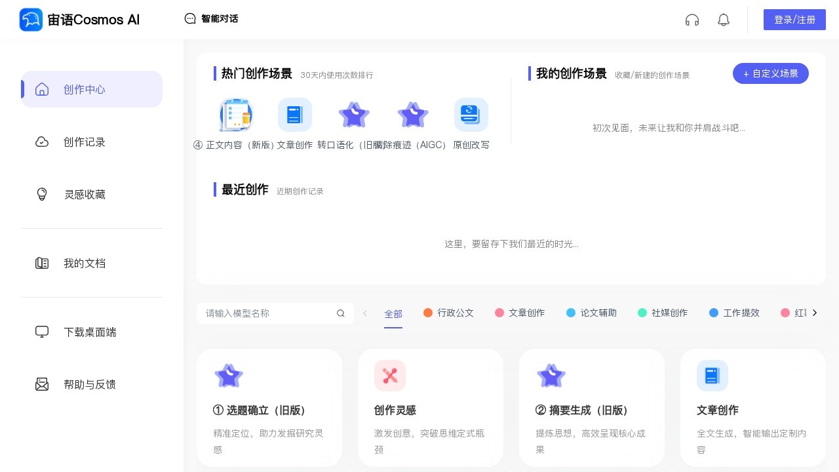
Task: Open the 创作灵感 card icon
Action: (390, 376)
